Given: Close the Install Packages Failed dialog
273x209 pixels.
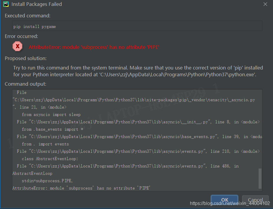Looking at the screenshot, I should pos(265,4).
